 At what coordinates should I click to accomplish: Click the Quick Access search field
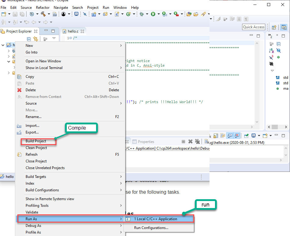click(254, 27)
